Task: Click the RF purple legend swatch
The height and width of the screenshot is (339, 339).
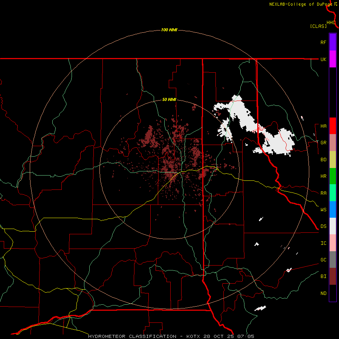Action: (333, 42)
